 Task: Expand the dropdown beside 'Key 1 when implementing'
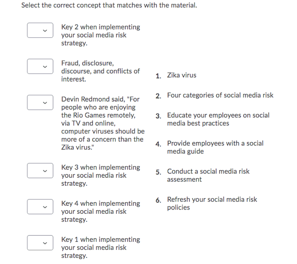(x=40, y=243)
